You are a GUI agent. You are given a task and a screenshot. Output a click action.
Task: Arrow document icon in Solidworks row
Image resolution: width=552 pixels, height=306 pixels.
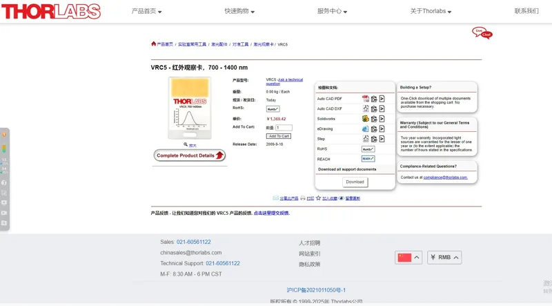(x=382, y=118)
